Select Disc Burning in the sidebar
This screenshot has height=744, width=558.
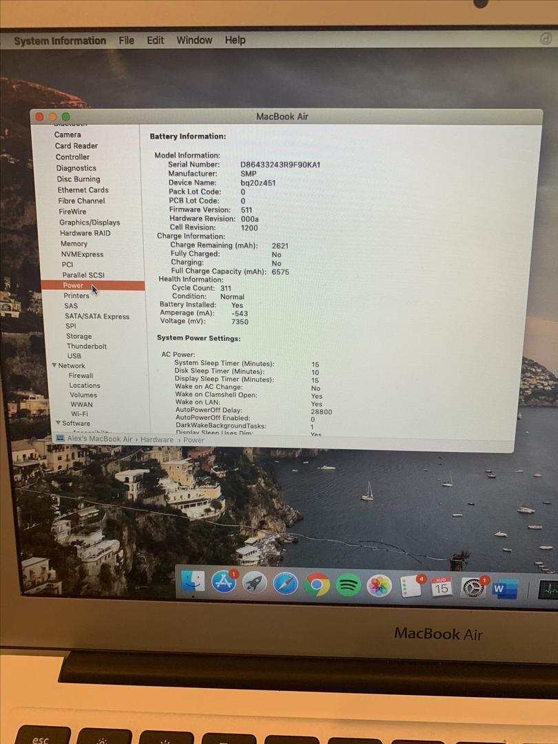(79, 179)
